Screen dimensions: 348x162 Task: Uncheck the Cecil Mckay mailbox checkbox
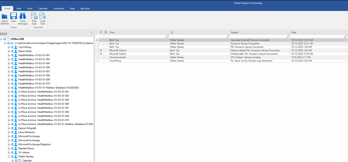point(12,47)
